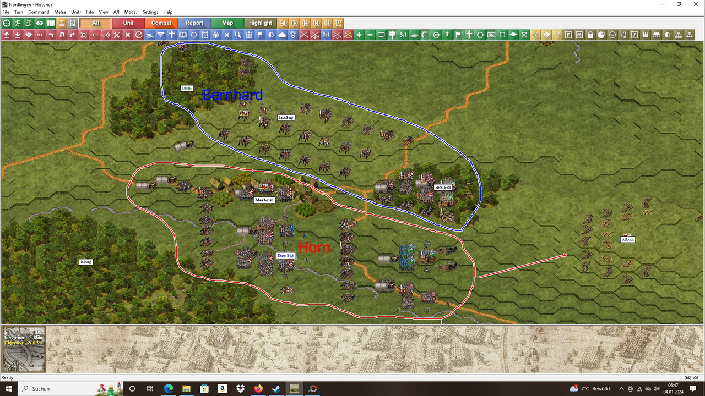
Task: Click the padlock icon in olive toolbar
Action: [590, 35]
